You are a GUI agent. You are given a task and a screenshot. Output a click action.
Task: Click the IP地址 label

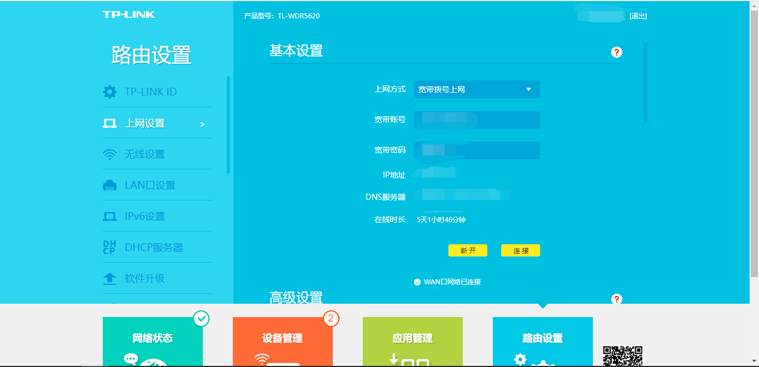[x=394, y=175]
